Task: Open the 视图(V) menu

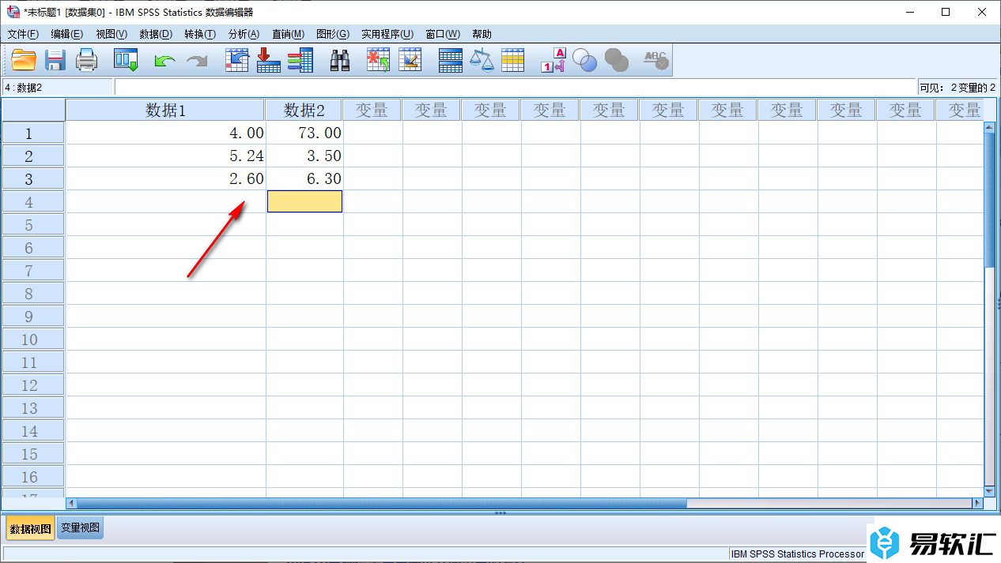Action: [111, 34]
